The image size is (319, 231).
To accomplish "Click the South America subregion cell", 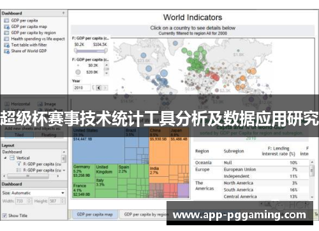I will pyautogui.click(x=239, y=190).
